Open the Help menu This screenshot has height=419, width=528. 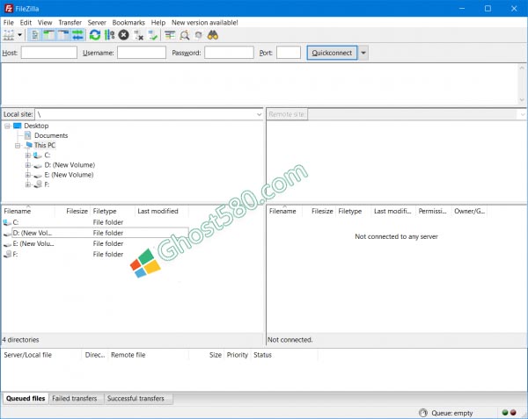coord(158,23)
